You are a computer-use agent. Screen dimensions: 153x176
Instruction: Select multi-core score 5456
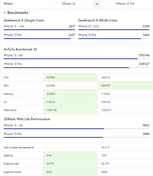146,35
